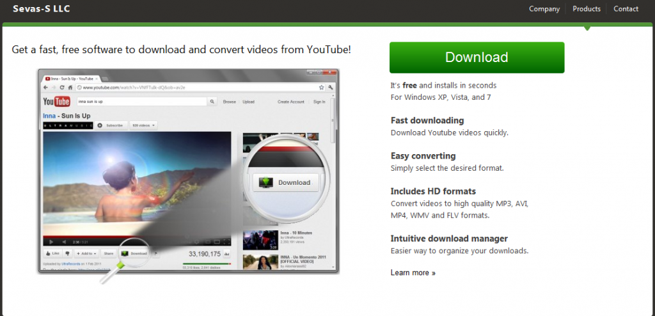Screen dimensions: 655x316
Task: Click 'Easier way to organize your downloads.' text
Action: [x=459, y=251]
